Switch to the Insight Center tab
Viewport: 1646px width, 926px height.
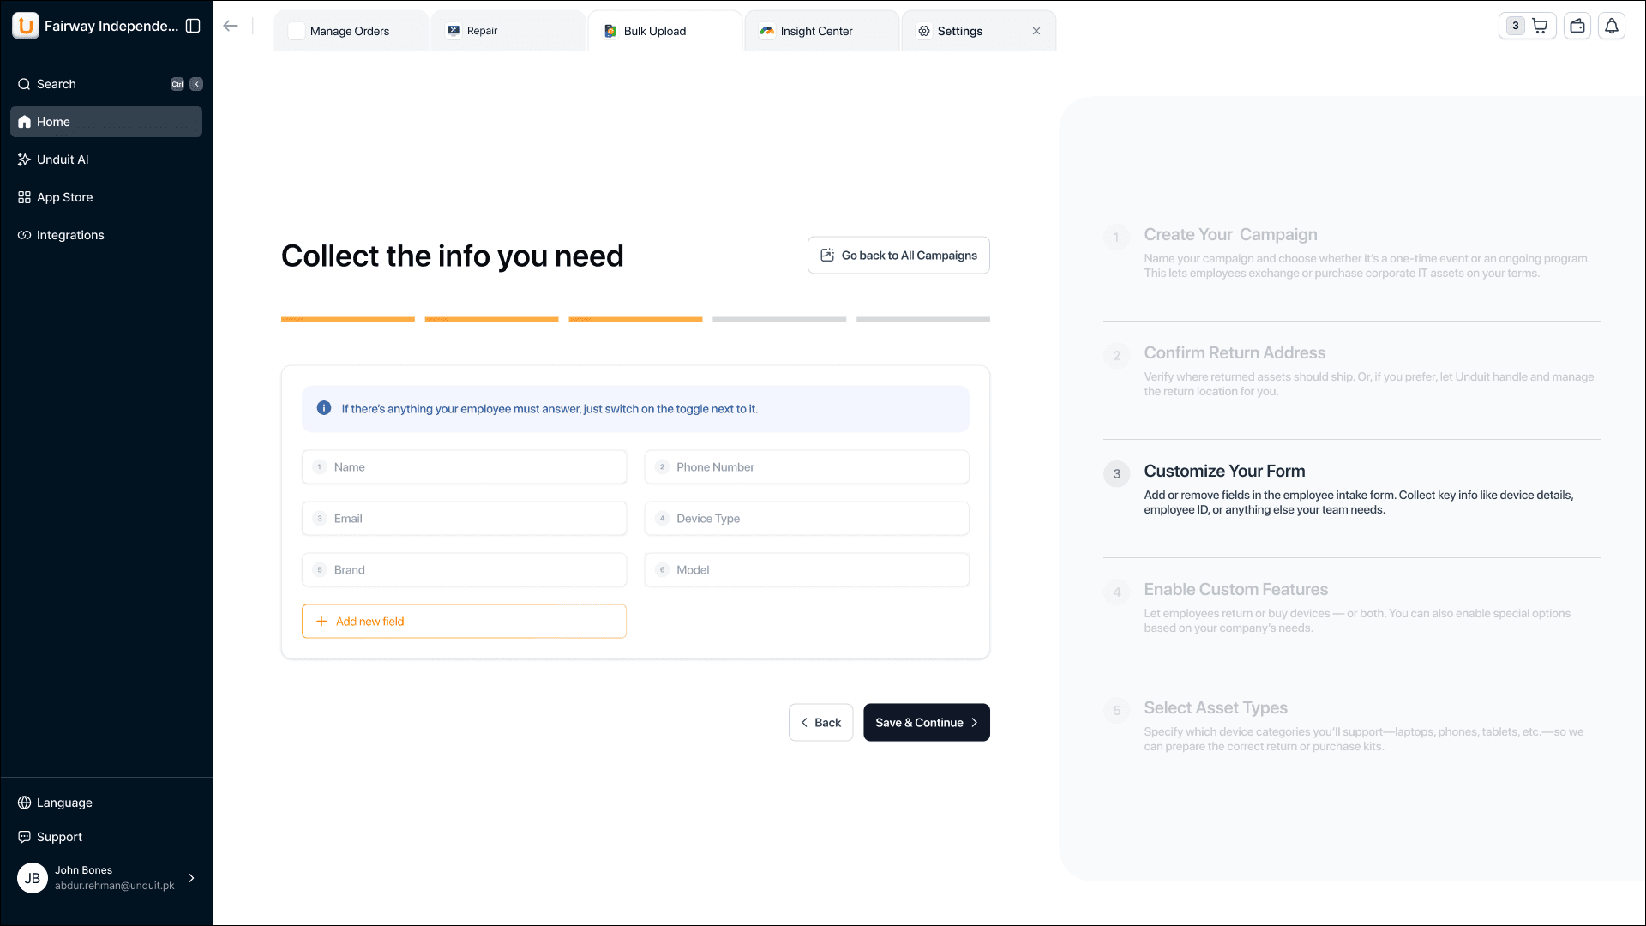814,30
